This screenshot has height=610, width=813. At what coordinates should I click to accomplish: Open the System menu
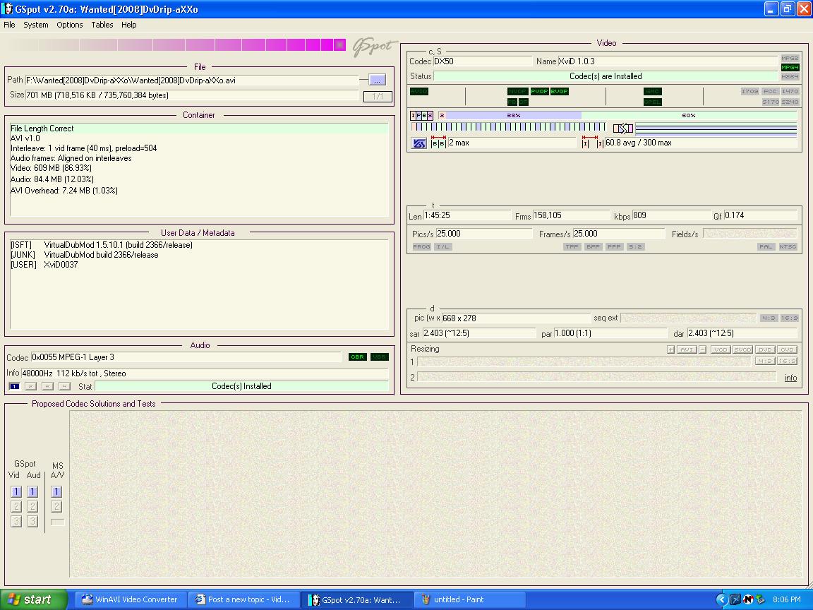click(36, 25)
